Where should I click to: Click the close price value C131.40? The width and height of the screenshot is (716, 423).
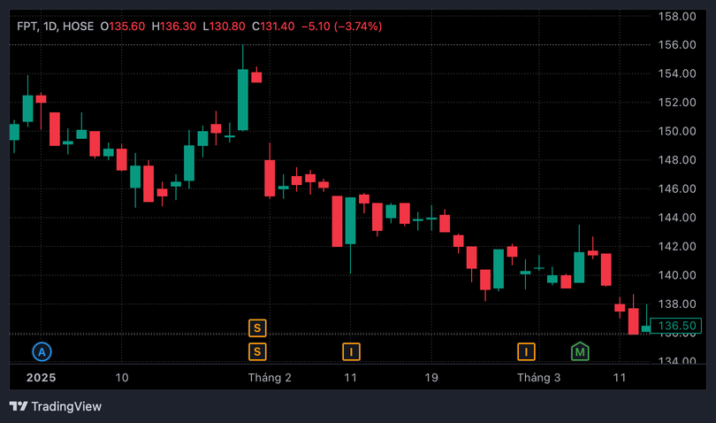[x=273, y=27]
